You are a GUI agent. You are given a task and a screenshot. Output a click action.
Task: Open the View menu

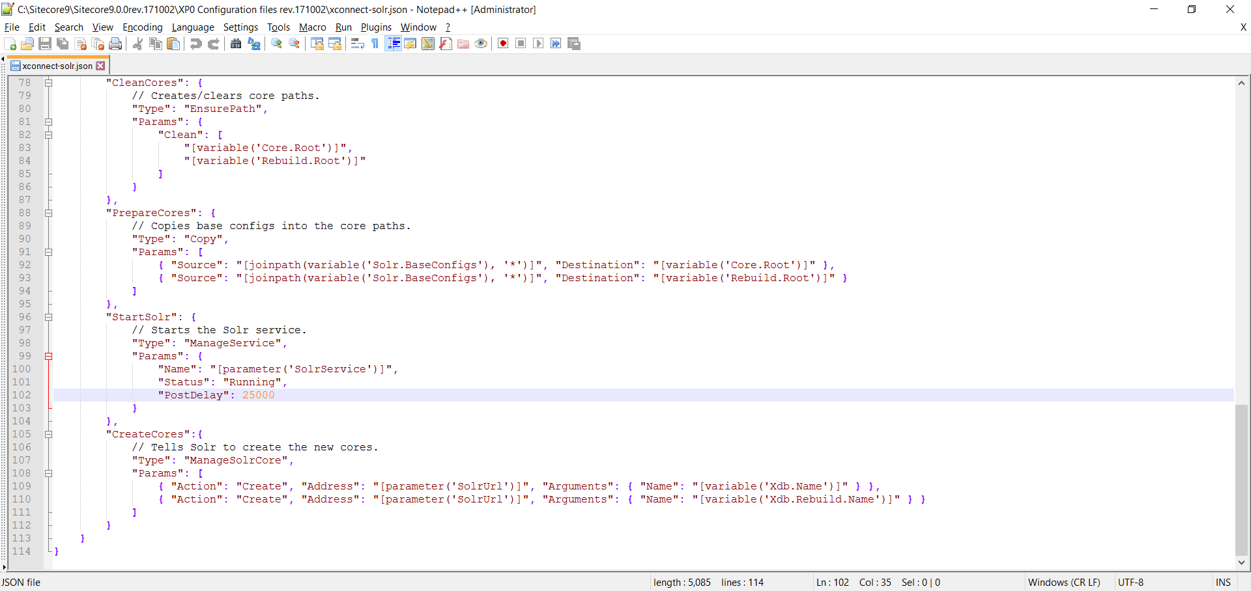click(103, 27)
